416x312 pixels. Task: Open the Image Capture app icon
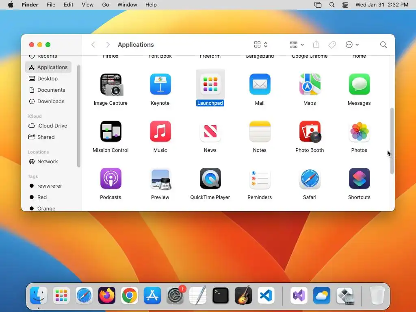pos(111,84)
